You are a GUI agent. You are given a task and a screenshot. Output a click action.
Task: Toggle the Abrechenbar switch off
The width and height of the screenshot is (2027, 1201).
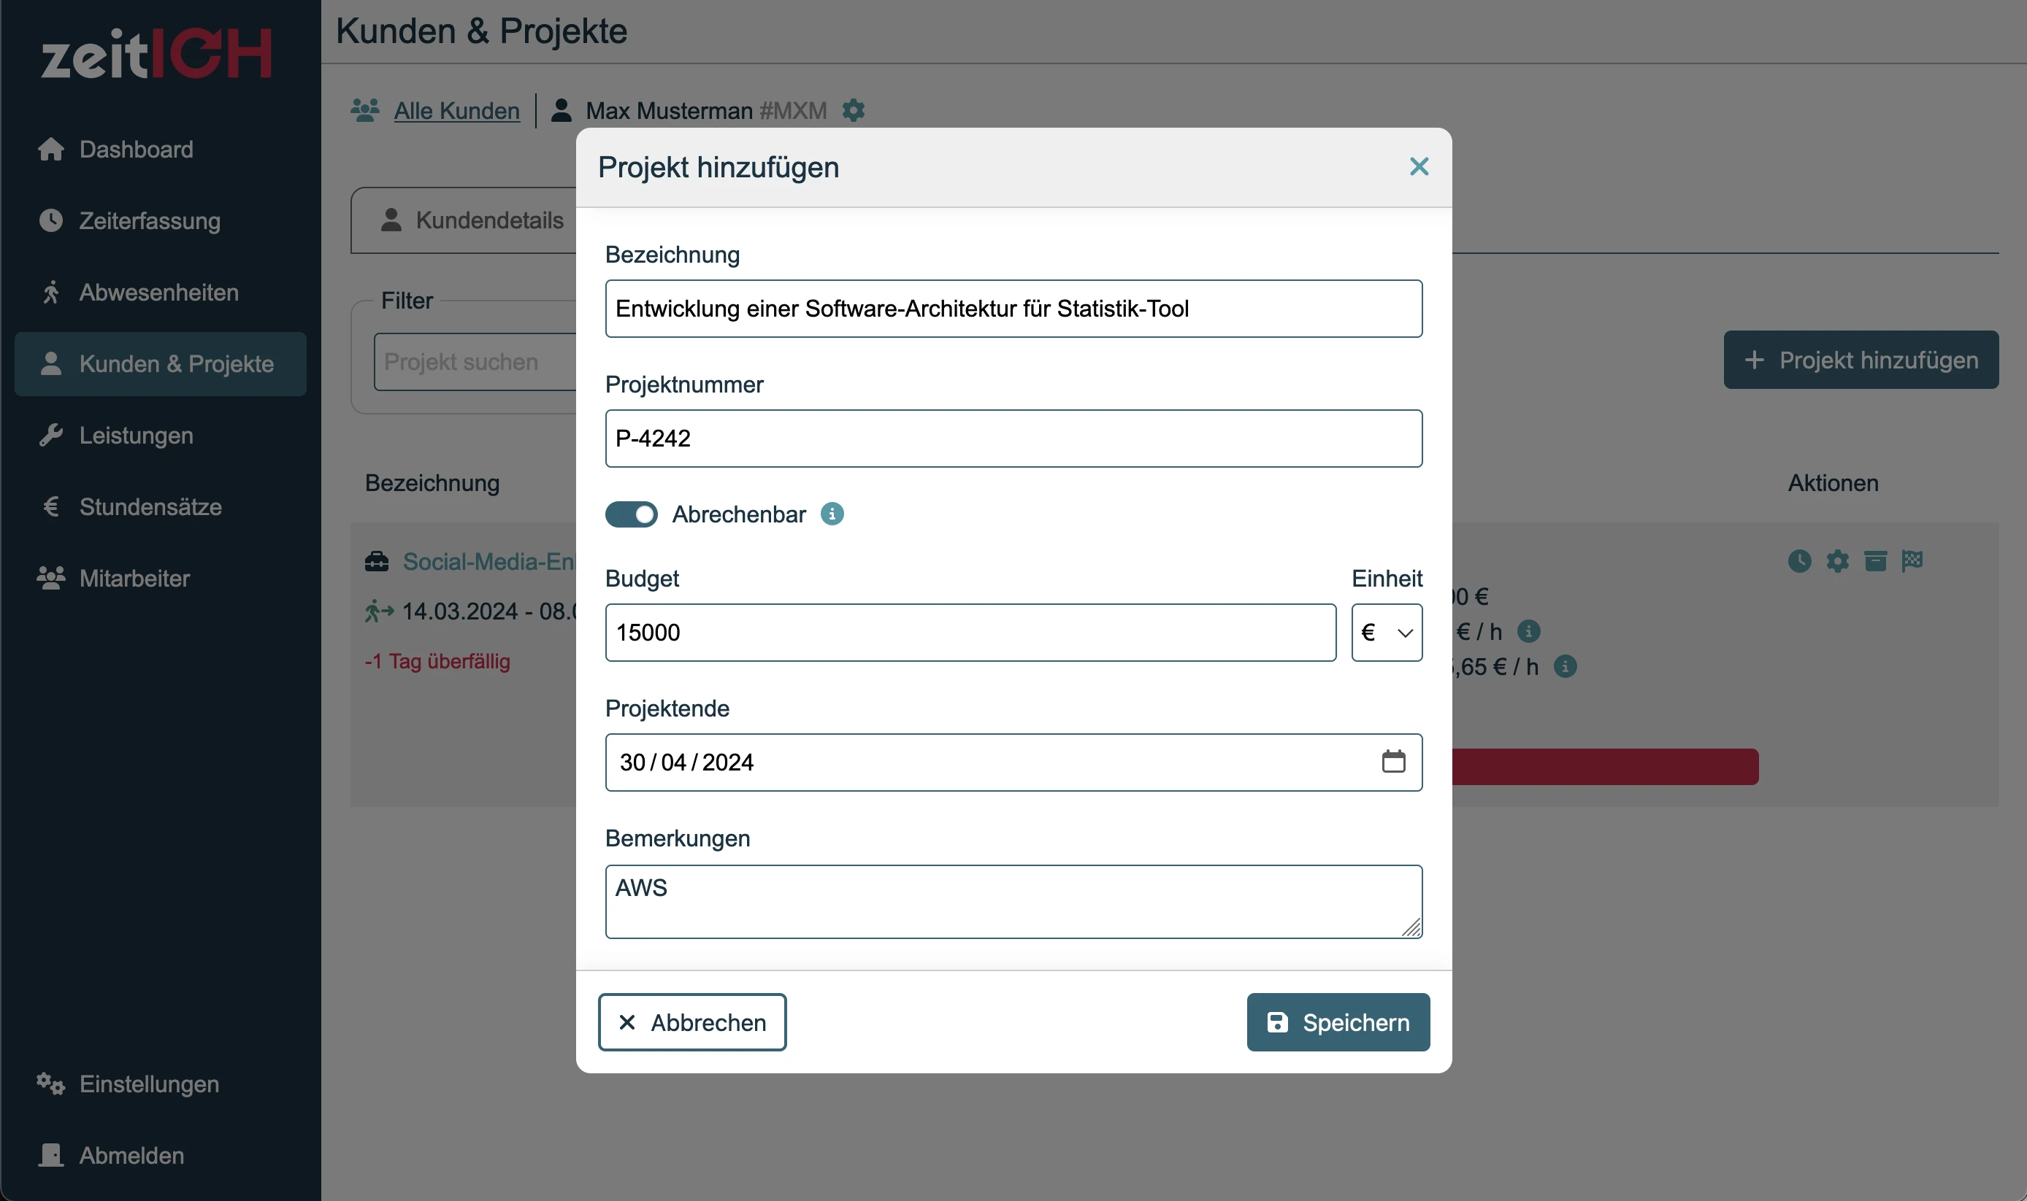click(632, 514)
